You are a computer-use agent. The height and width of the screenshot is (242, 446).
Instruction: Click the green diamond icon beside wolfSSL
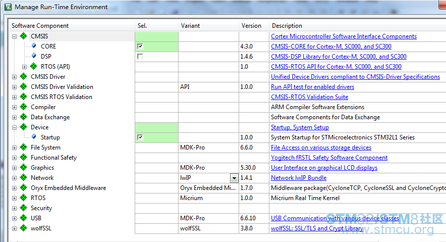pos(24,228)
